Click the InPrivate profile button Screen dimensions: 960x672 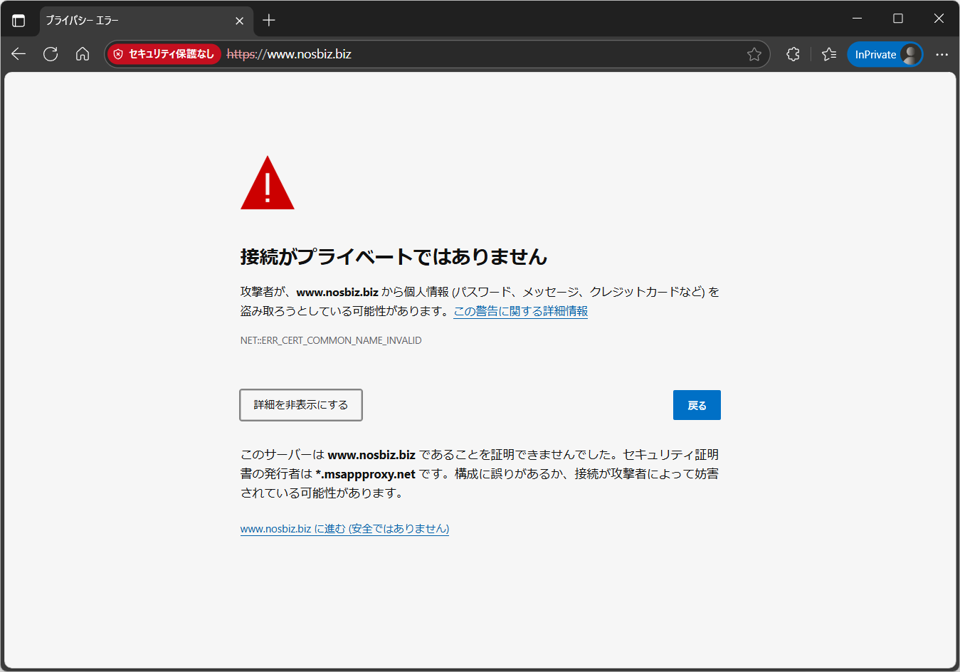(x=885, y=54)
